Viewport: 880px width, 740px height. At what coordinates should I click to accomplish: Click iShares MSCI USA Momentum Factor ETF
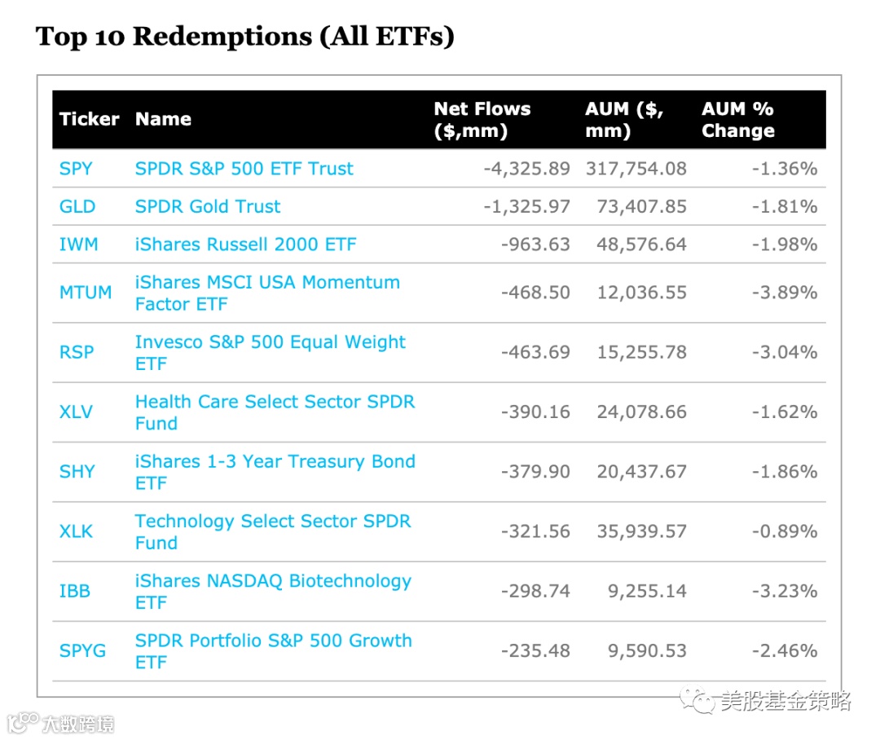click(267, 293)
